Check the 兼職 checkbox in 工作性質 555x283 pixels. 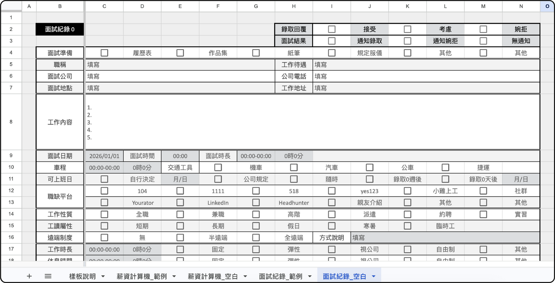click(180, 214)
